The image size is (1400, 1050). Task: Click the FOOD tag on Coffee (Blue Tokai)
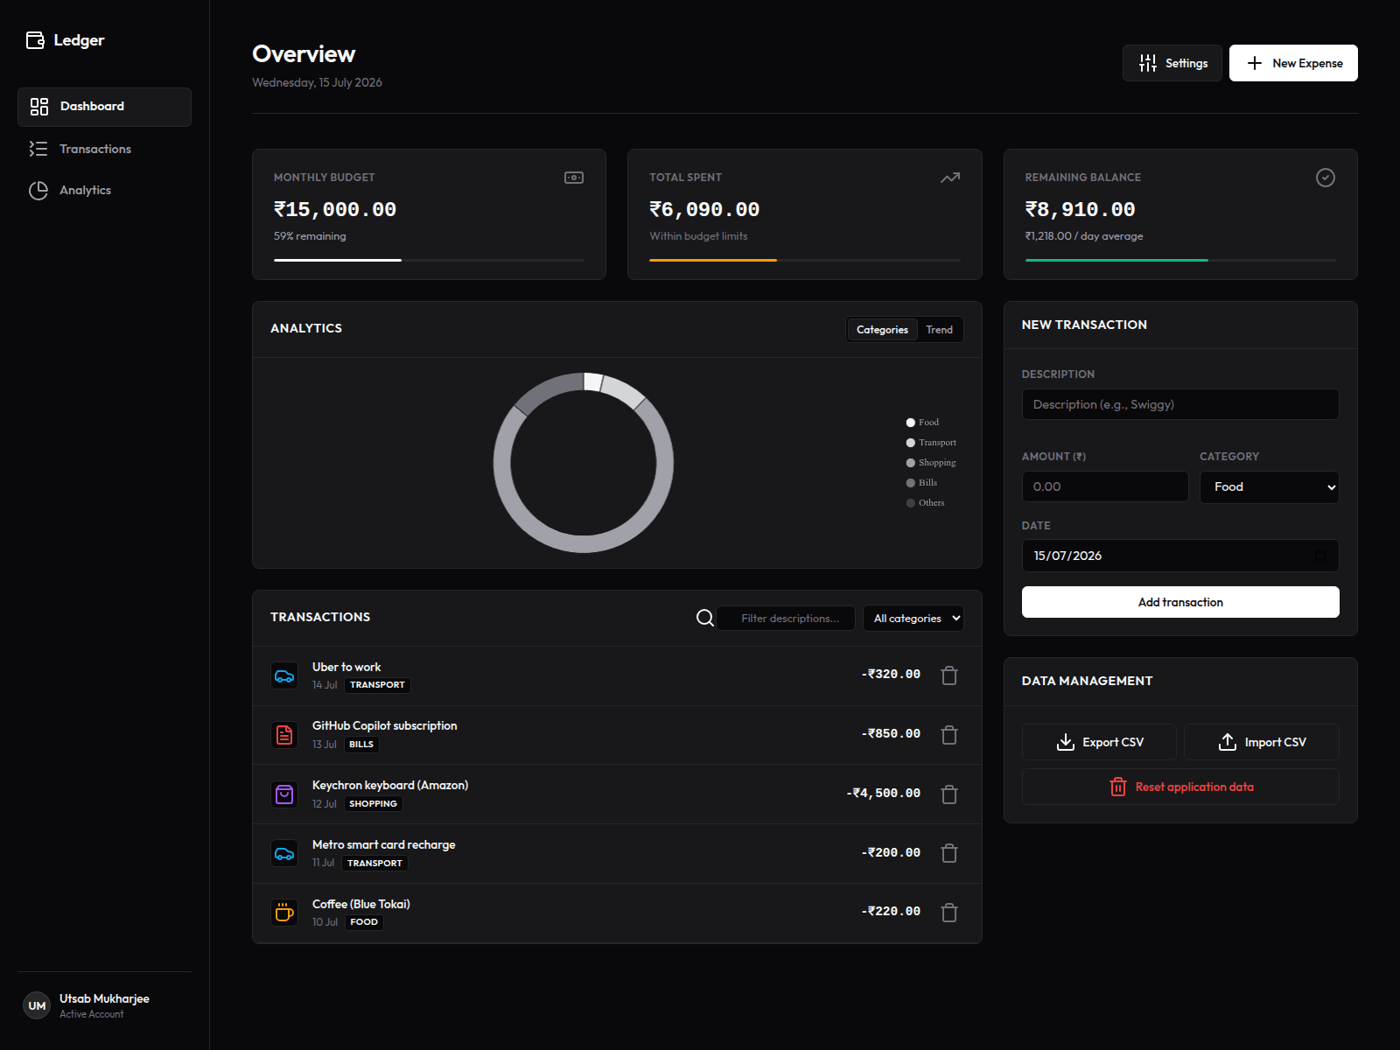pos(364,922)
